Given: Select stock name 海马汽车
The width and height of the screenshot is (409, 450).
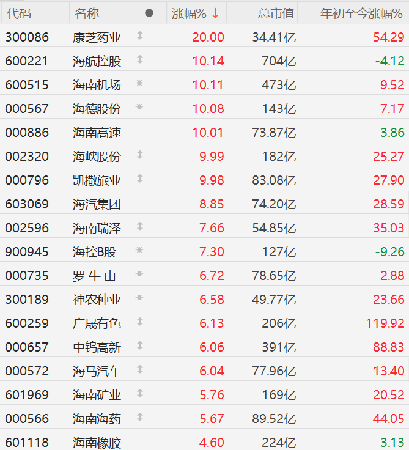Looking at the screenshot, I should tap(97, 371).
